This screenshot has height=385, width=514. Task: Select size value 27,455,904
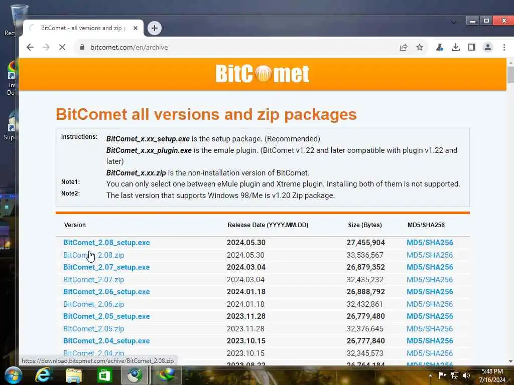point(365,243)
